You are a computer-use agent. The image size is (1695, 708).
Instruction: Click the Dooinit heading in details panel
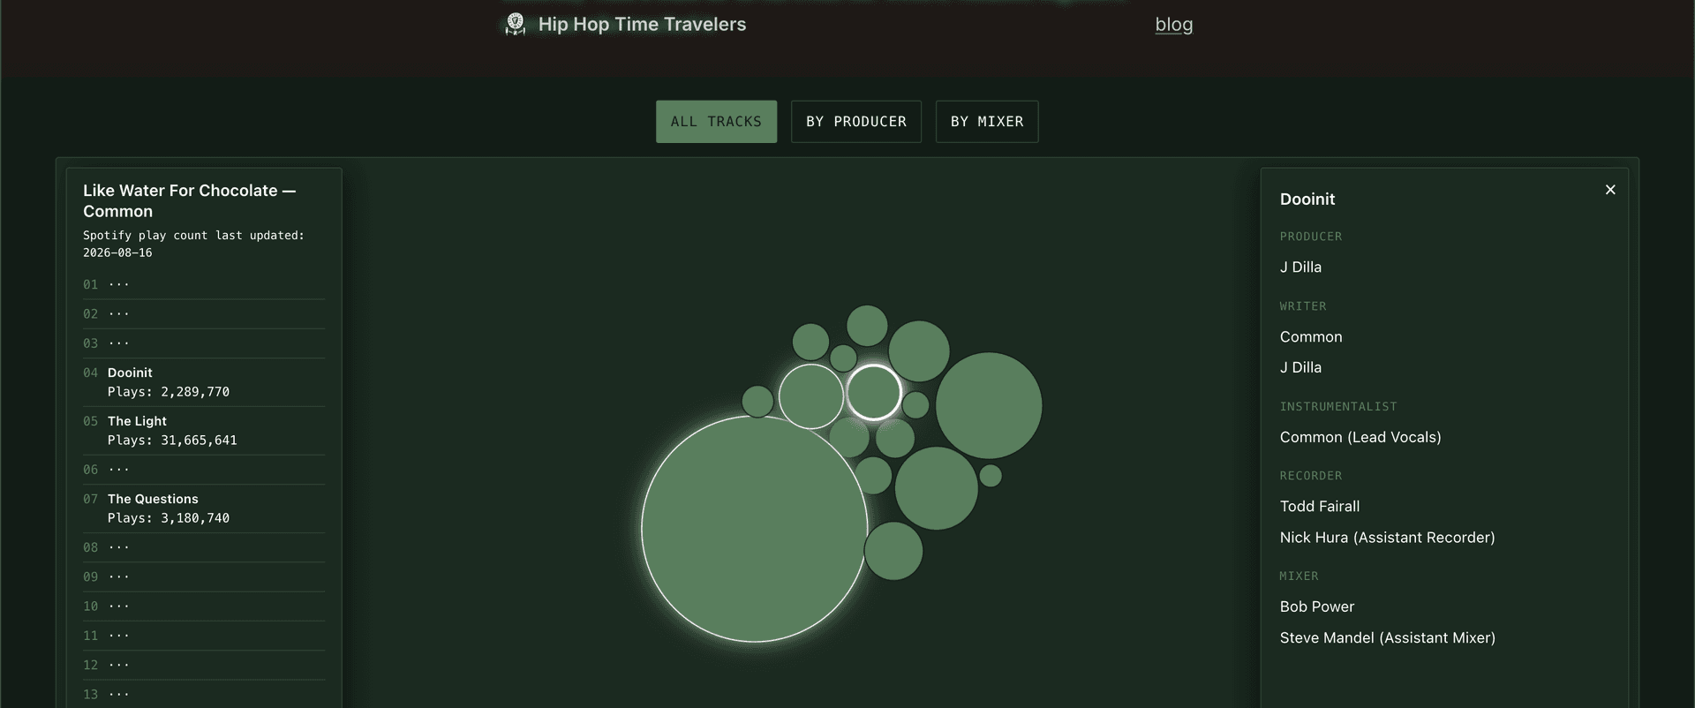coord(1307,200)
